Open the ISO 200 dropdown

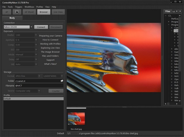click(36, 50)
